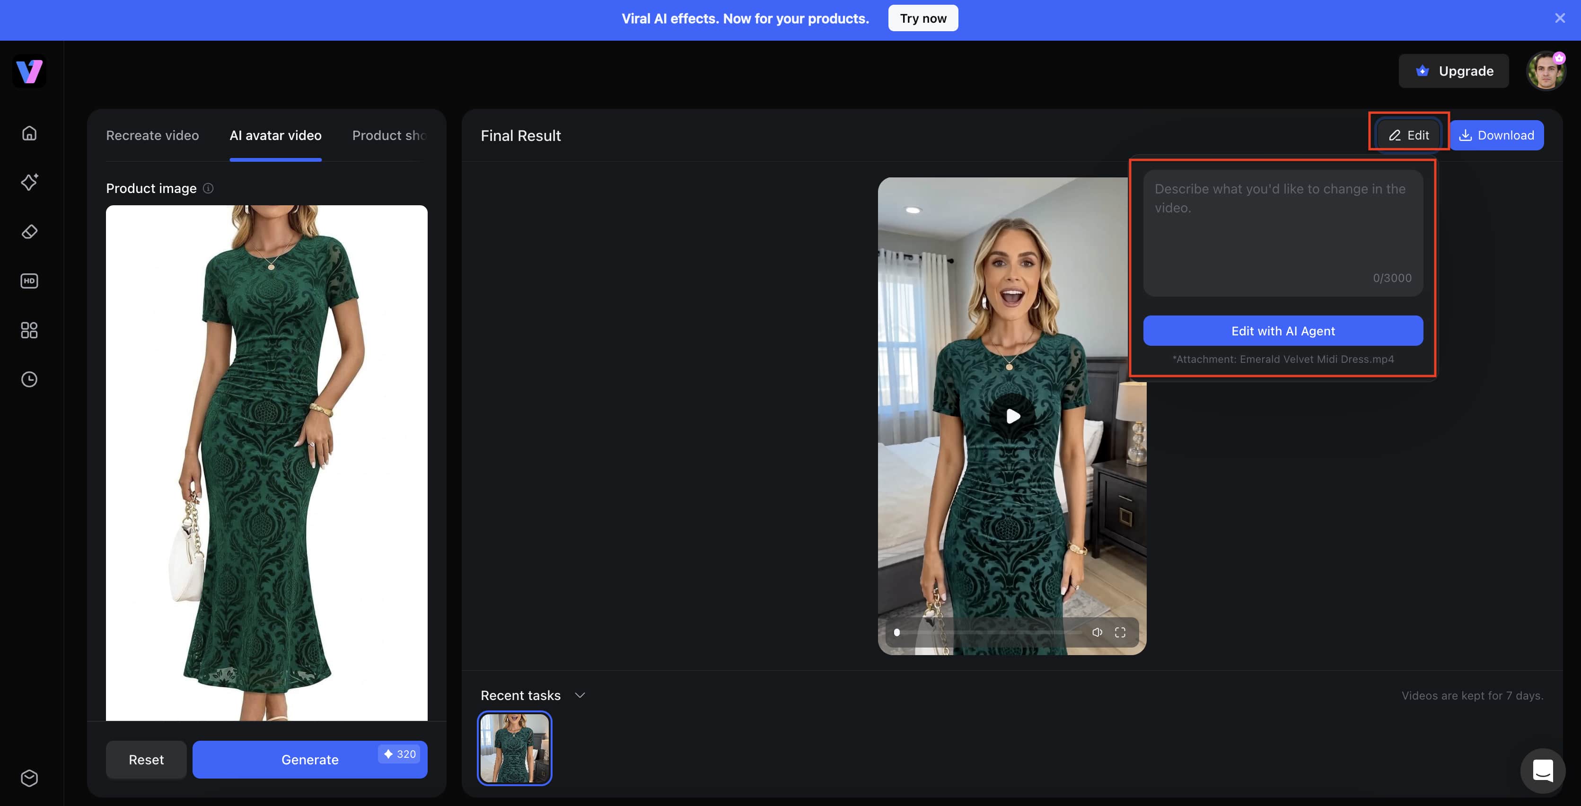Click the Final Result heading
Image resolution: width=1581 pixels, height=806 pixels.
point(520,136)
